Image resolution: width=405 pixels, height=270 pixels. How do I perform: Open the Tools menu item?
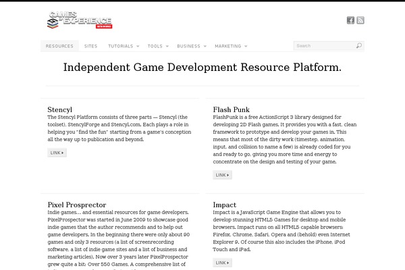click(x=155, y=46)
